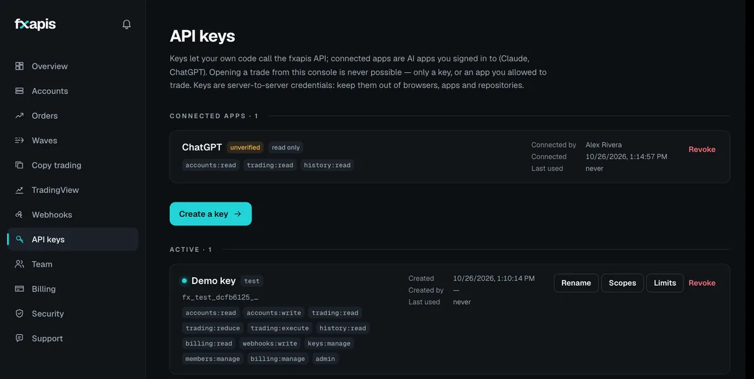Click the fx_test_dcfb6125 key prefix
The height and width of the screenshot is (379, 754).
(221, 297)
